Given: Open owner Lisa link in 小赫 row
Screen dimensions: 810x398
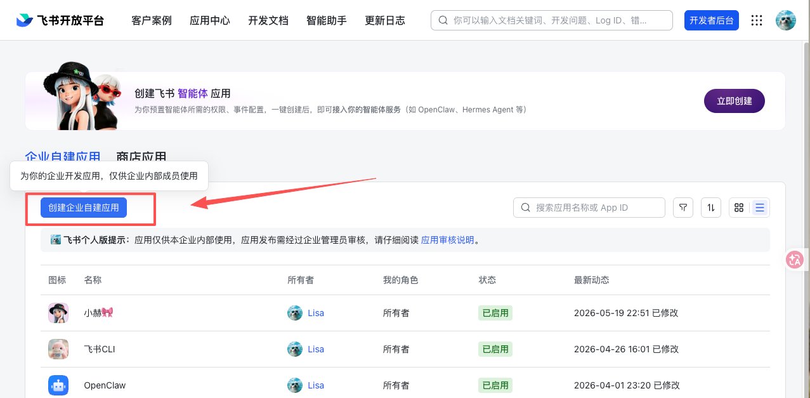Looking at the screenshot, I should tap(316, 313).
